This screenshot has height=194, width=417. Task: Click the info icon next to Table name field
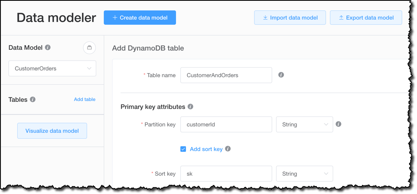281,75
